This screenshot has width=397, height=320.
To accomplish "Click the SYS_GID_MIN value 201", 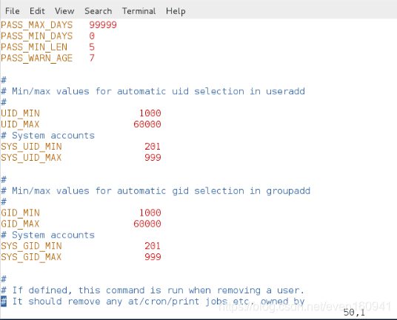I will (x=153, y=246).
